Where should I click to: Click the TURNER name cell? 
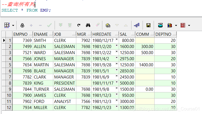(43, 89)
